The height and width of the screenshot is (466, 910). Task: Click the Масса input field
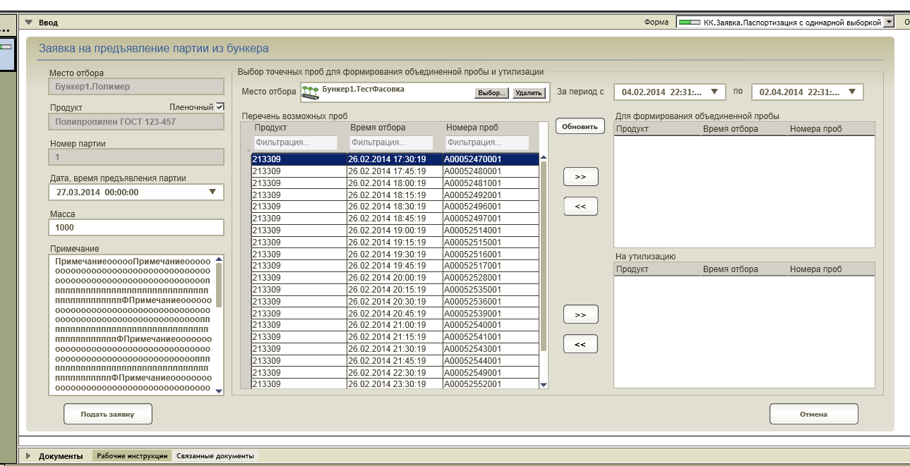(136, 228)
